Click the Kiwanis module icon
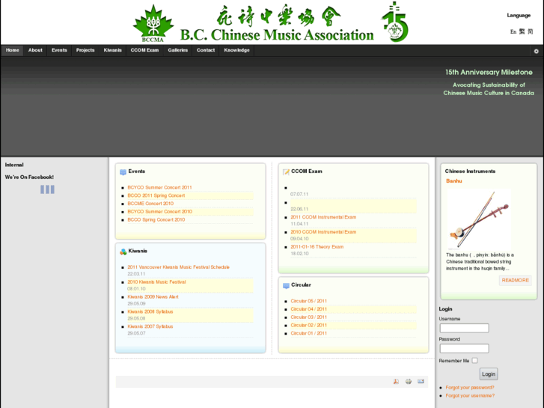The width and height of the screenshot is (544, 408). [123, 252]
